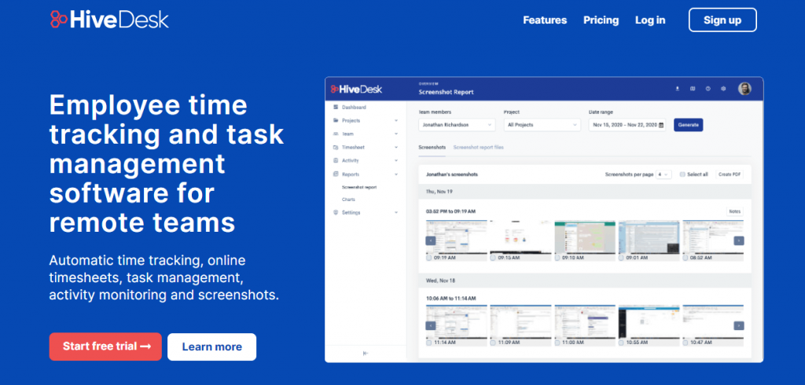Collapse the sidebar using the bottom arrow icon

tap(366, 353)
